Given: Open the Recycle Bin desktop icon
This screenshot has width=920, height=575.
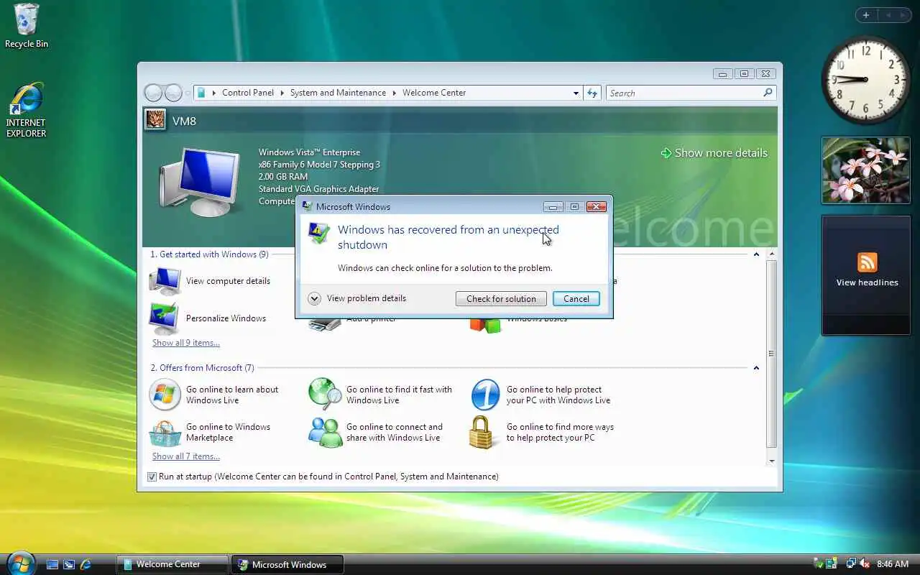Looking at the screenshot, I should point(27,26).
